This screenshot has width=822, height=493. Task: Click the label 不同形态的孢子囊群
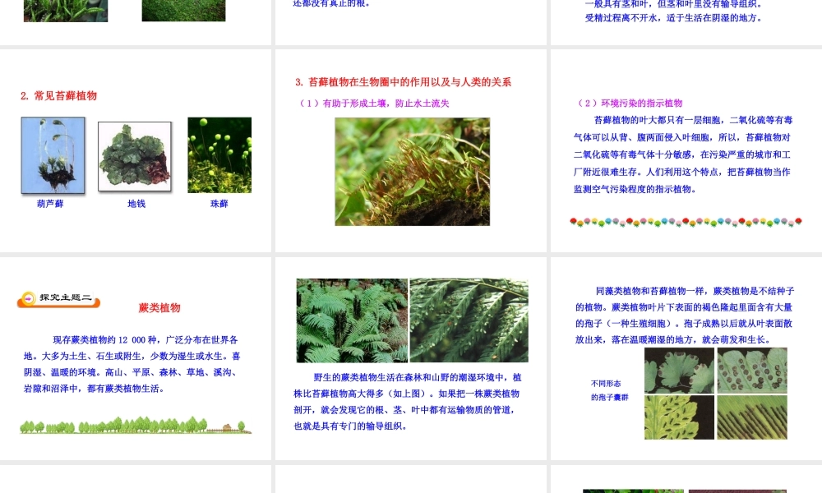tap(609, 390)
